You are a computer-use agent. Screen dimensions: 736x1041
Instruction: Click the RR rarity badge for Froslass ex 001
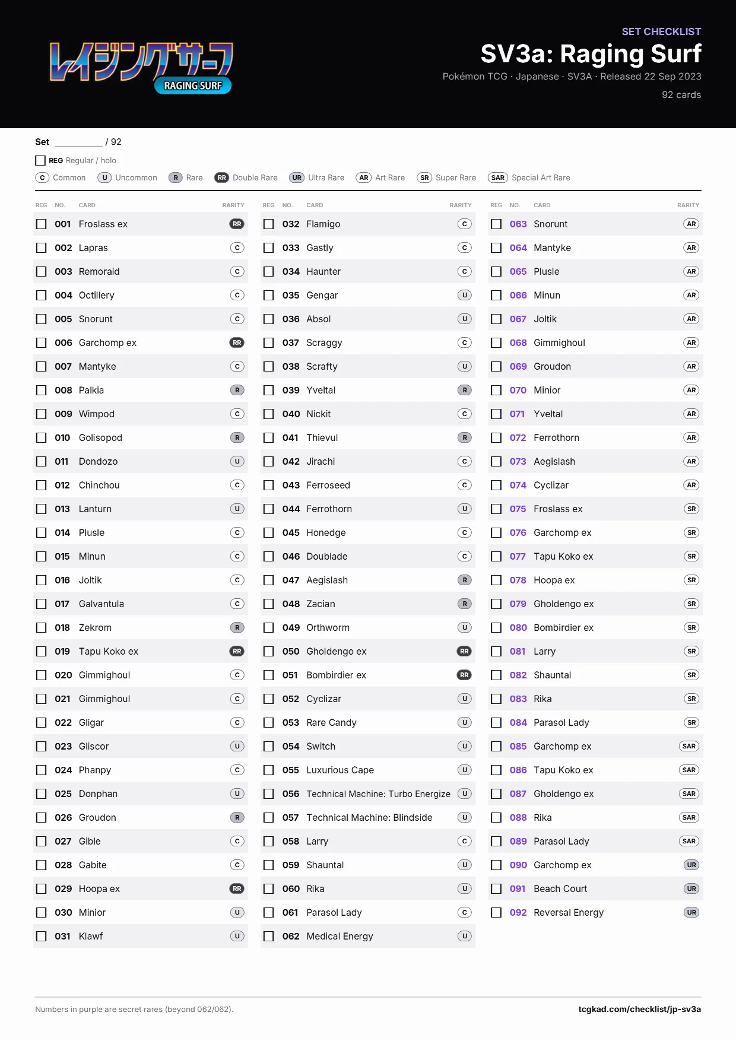237,224
